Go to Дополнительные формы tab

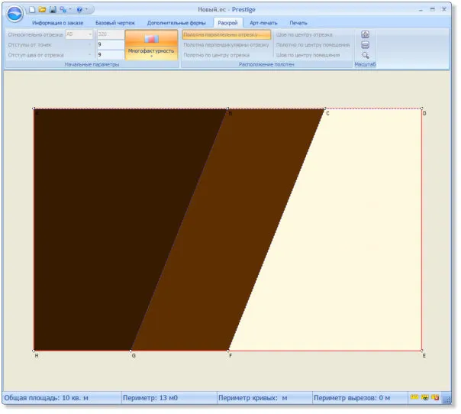pos(176,23)
